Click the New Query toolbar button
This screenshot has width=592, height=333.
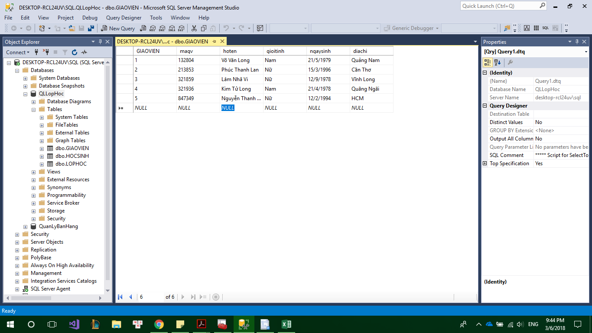click(118, 28)
